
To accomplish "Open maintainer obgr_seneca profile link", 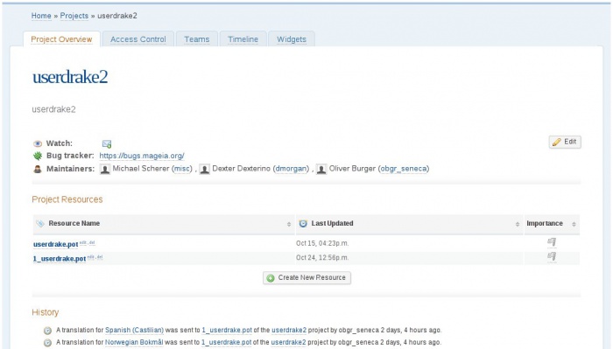I will 404,169.
